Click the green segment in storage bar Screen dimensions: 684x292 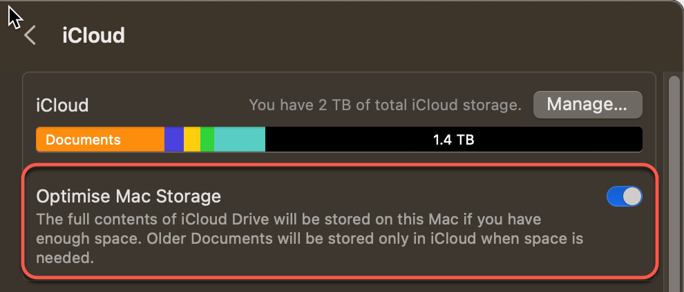[207, 140]
